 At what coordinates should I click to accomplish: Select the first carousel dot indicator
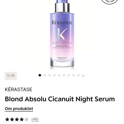[x=40, y=75]
